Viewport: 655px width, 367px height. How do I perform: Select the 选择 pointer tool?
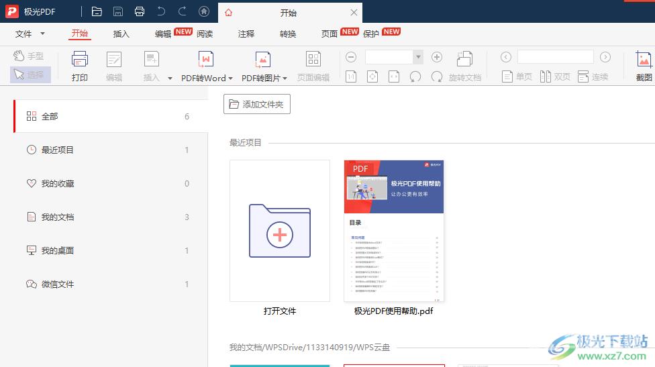pyautogui.click(x=30, y=74)
